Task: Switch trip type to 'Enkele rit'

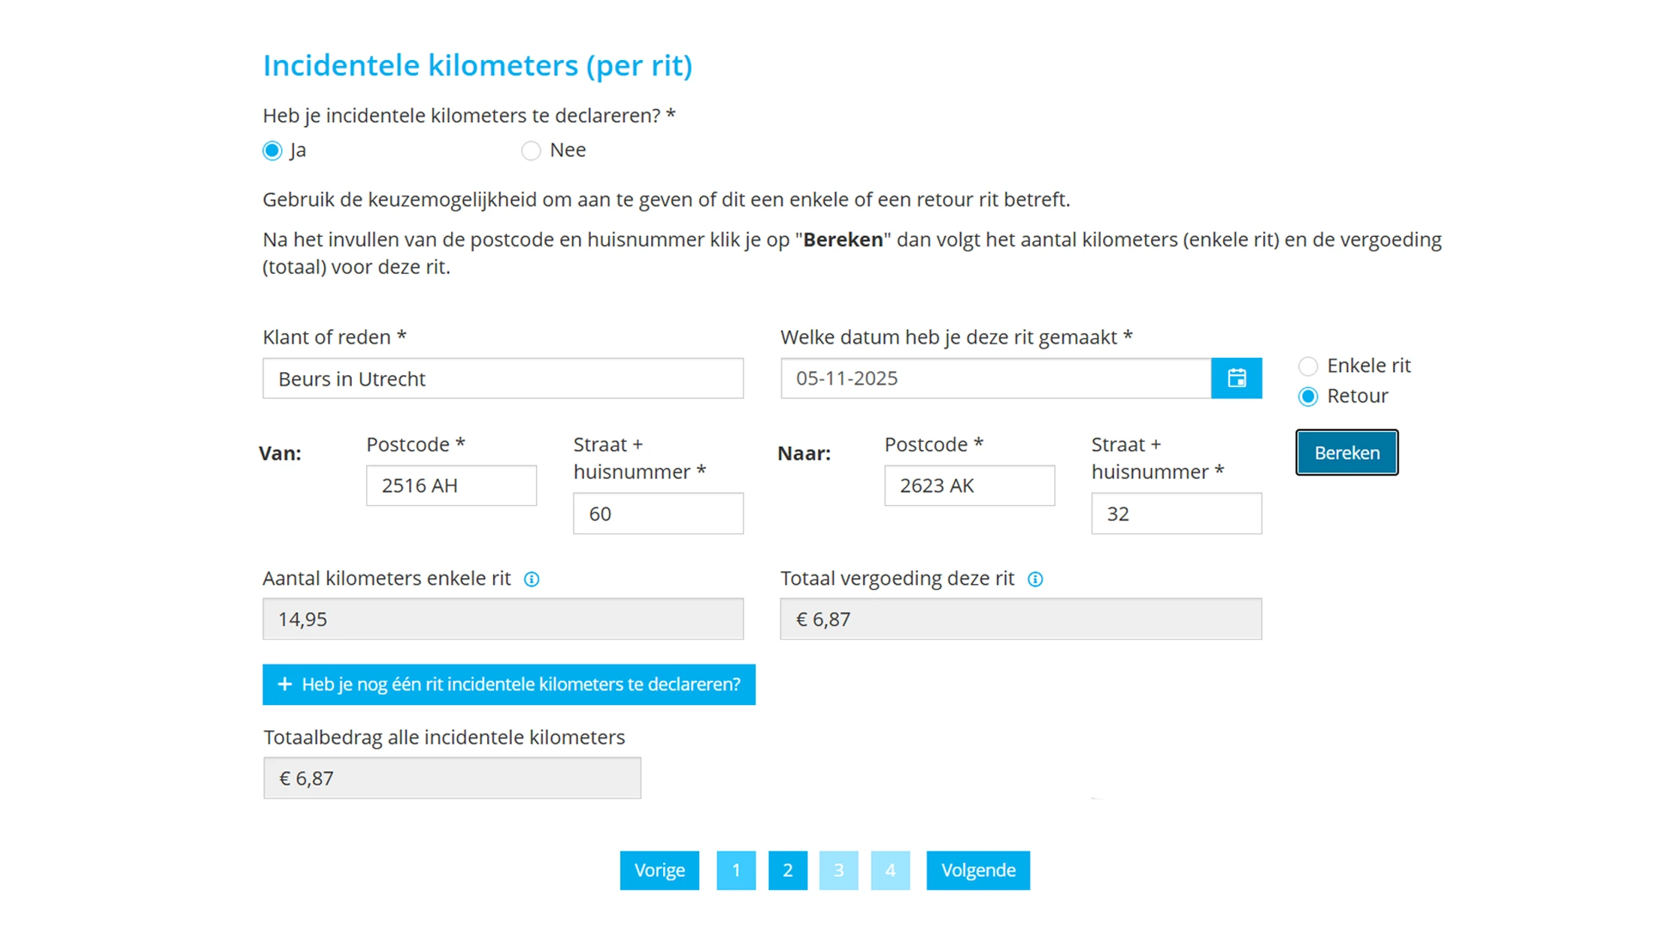Action: [1308, 366]
